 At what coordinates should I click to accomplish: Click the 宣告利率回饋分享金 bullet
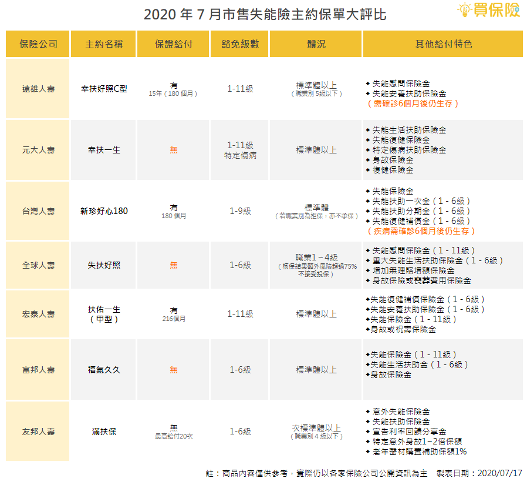pos(406,432)
